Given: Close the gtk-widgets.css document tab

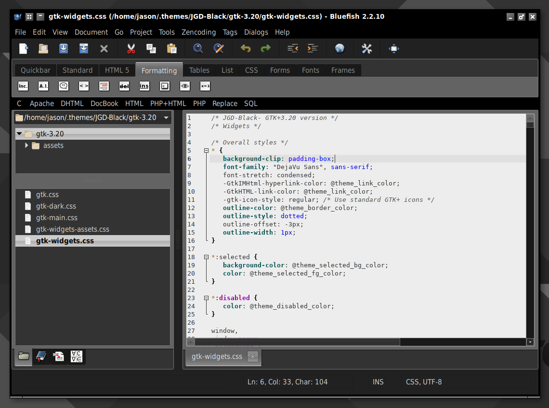Looking at the screenshot, I should [x=253, y=356].
